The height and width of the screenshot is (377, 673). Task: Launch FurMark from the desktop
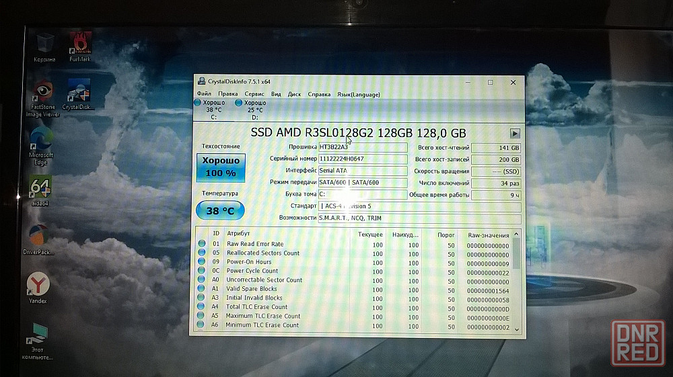[x=80, y=47]
